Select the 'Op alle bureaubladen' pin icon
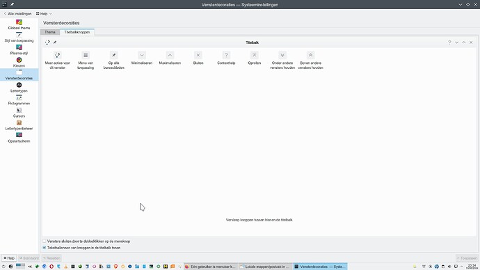 coord(113,55)
